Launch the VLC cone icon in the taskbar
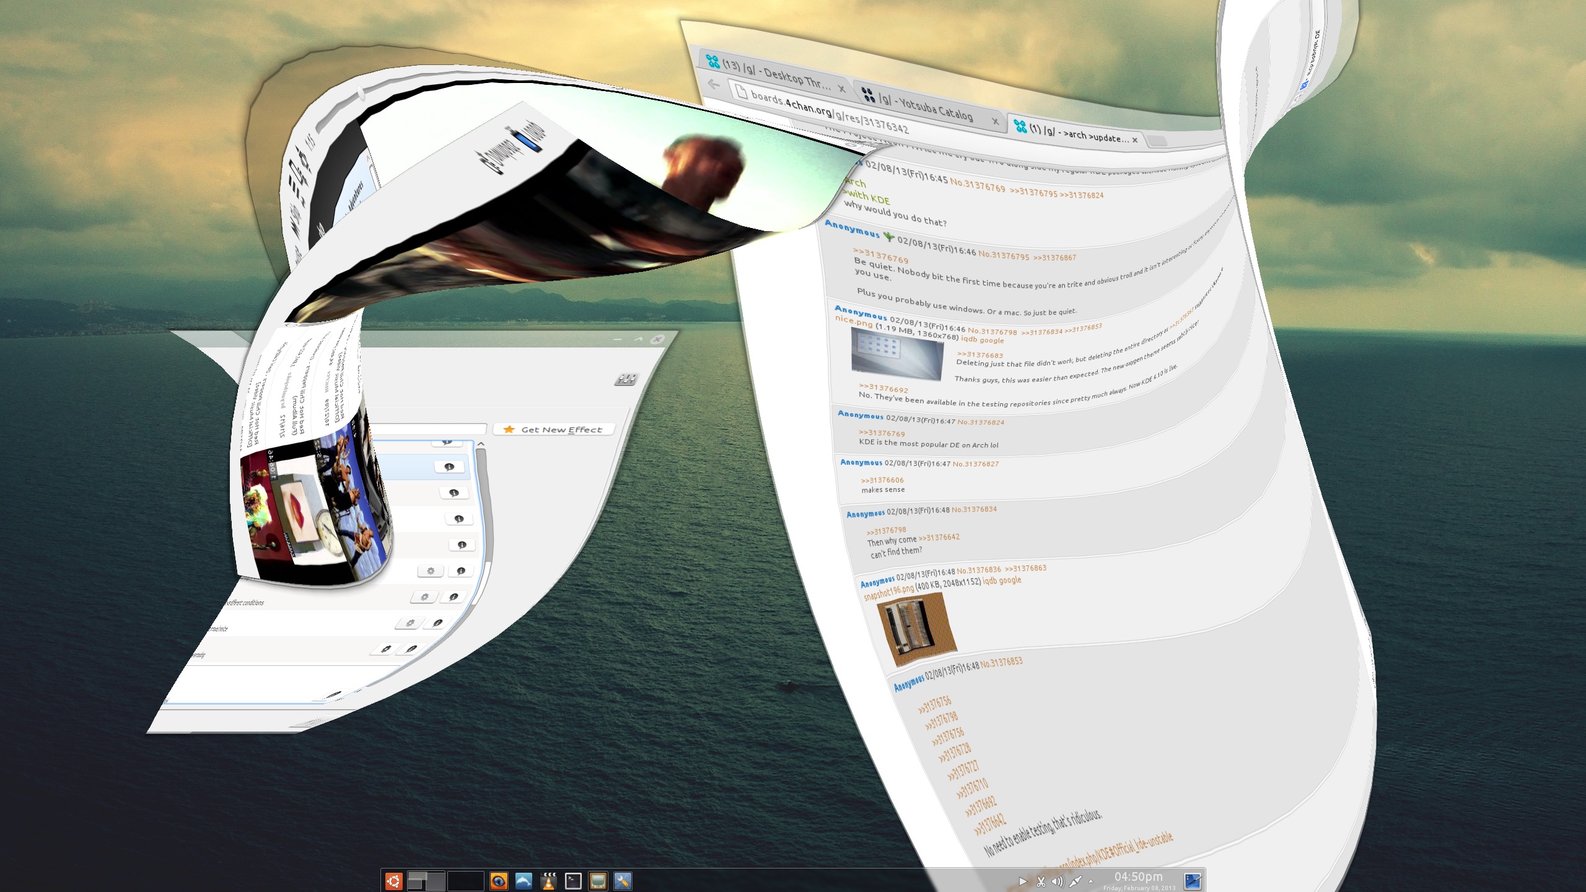The width and height of the screenshot is (1586, 892). [x=548, y=880]
